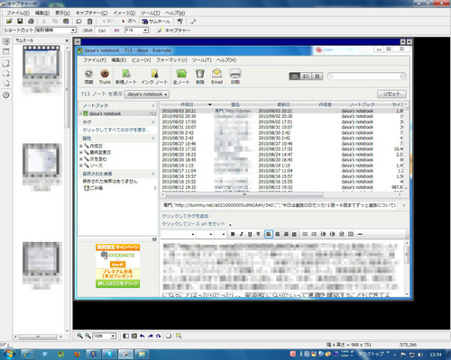This screenshot has width=451, height=360.
Task: Delete the capture with the trash icon
Action: [89, 22]
